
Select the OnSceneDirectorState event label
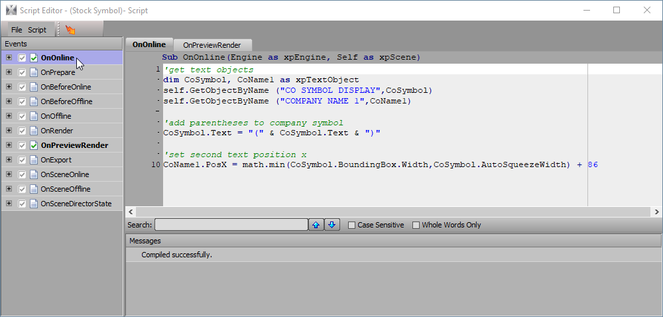pyautogui.click(x=76, y=204)
